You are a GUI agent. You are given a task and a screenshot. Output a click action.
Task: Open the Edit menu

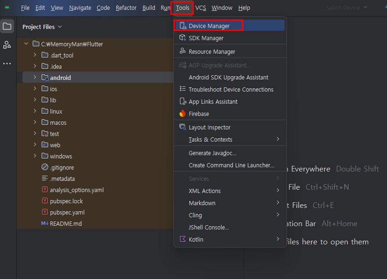click(x=40, y=8)
